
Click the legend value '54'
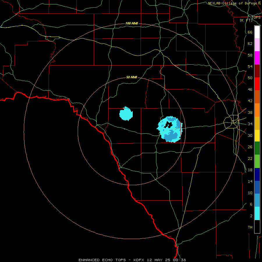pyautogui.click(x=250, y=66)
